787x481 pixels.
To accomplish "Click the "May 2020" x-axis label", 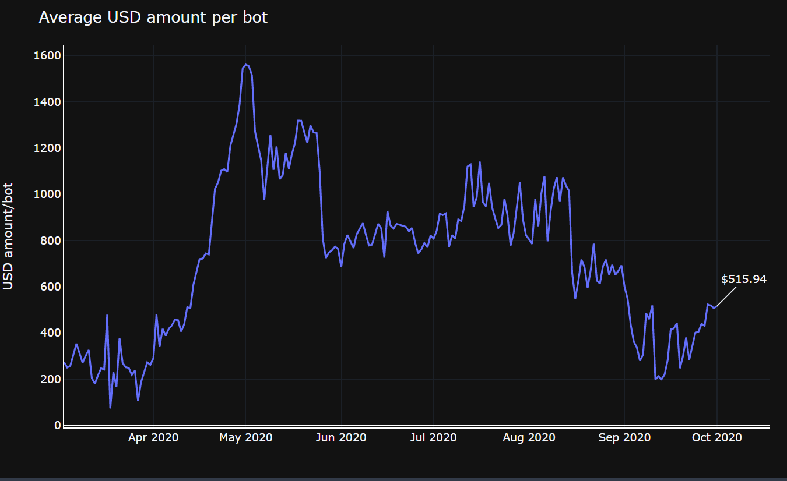I will (245, 437).
